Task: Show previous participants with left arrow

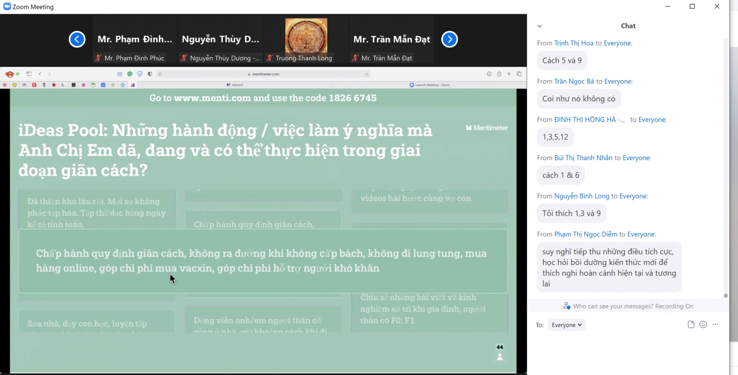Action: [77, 39]
